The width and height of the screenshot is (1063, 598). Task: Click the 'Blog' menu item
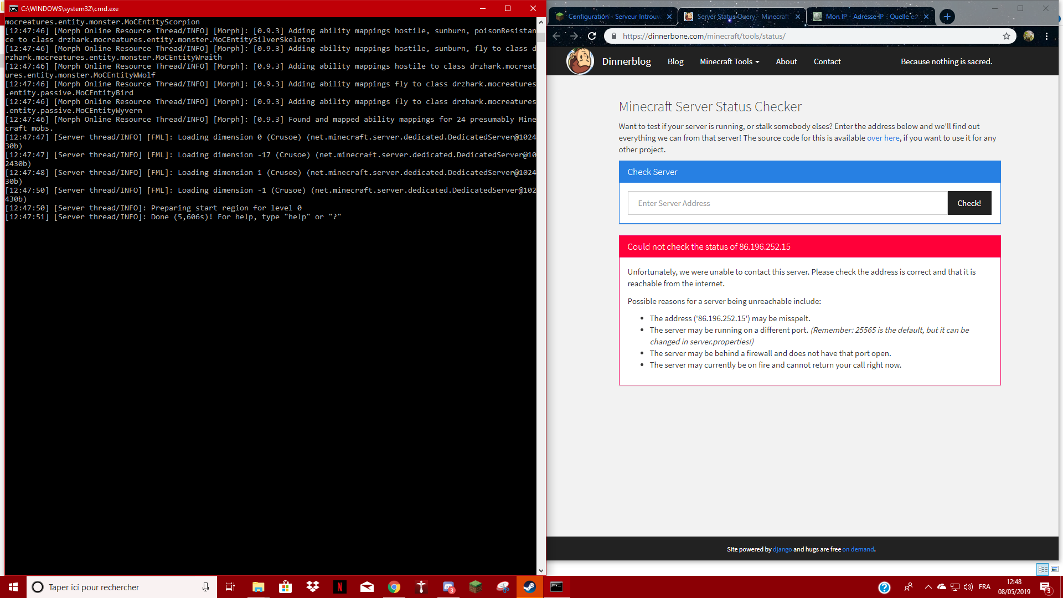coord(675,61)
